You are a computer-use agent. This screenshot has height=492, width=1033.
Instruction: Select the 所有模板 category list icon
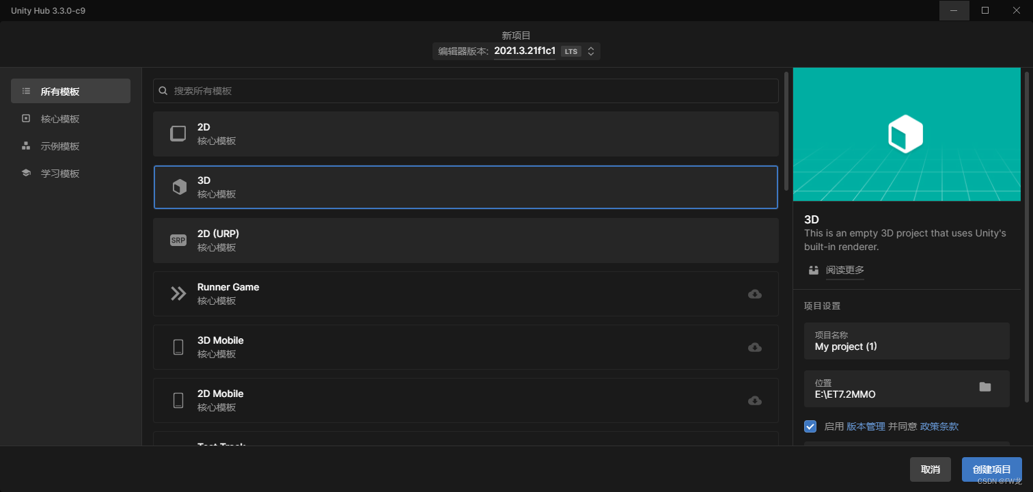click(26, 91)
